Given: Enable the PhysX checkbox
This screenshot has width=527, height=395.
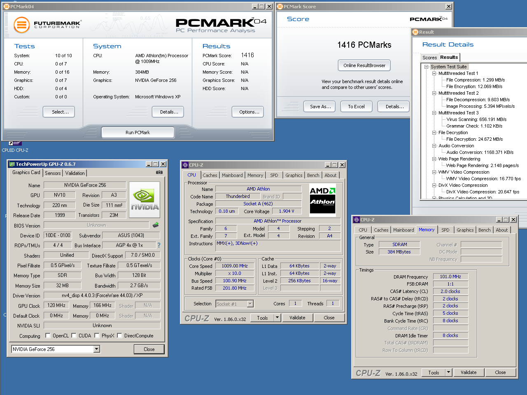Looking at the screenshot, I should click(97, 335).
